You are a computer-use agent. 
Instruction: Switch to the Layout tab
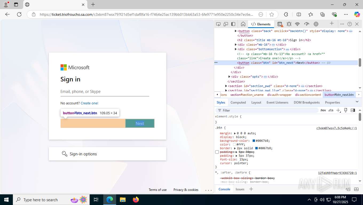click(256, 102)
